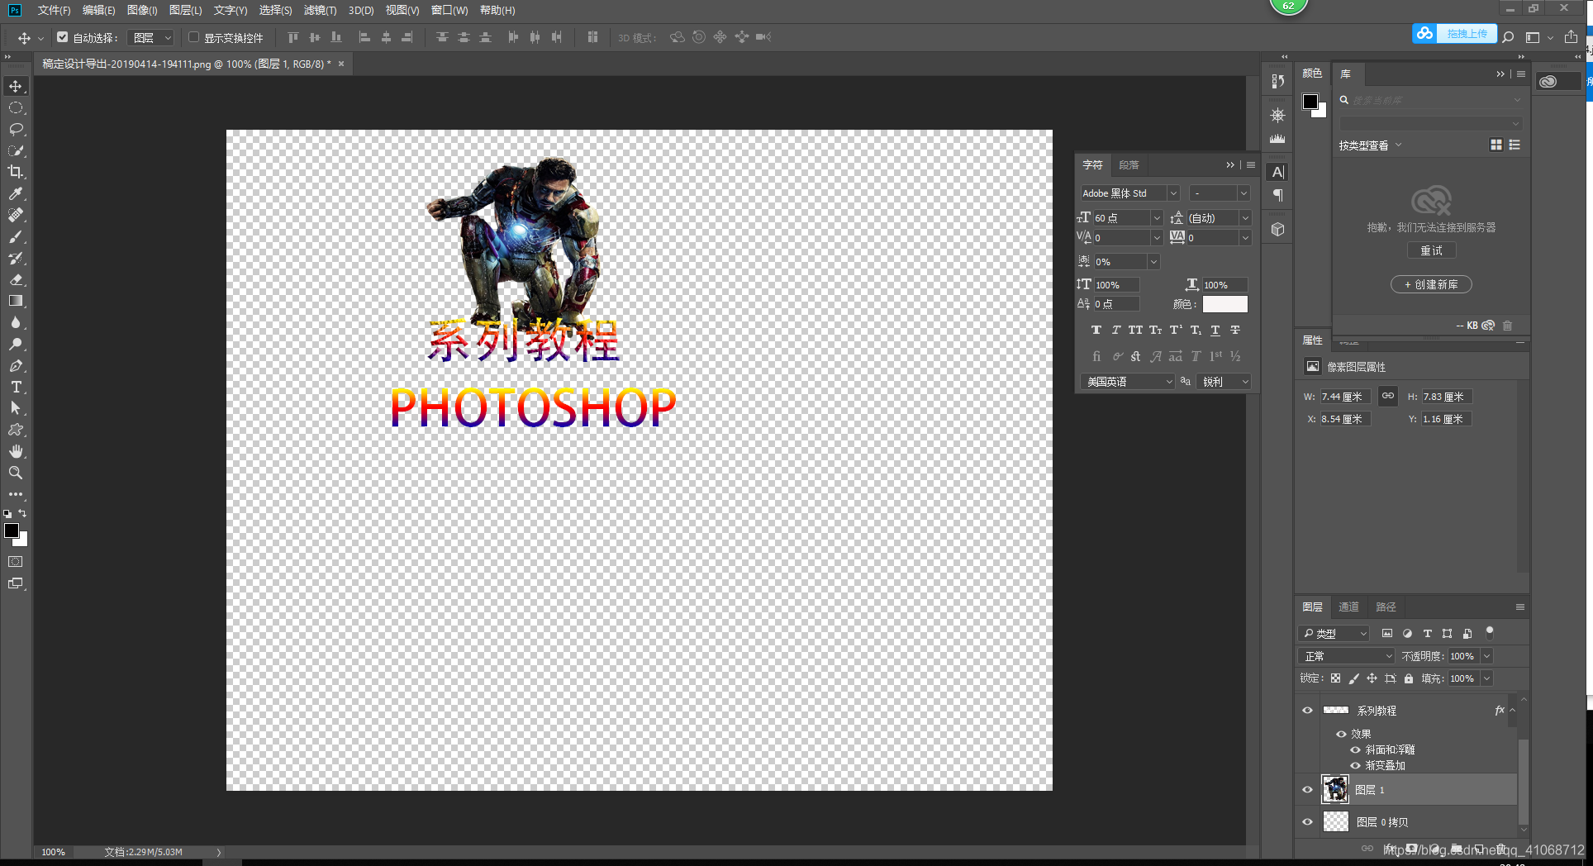
Task: Select the Crop tool
Action: pos(16,172)
